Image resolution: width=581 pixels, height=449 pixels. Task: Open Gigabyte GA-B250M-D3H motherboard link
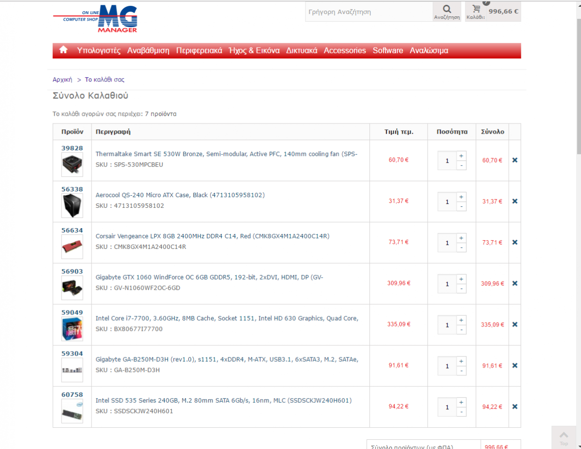[x=227, y=359]
